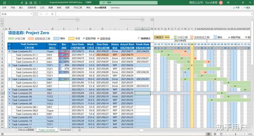Click the 共享 share button
Viewport: 254px width, 136px height.
coord(236,8)
